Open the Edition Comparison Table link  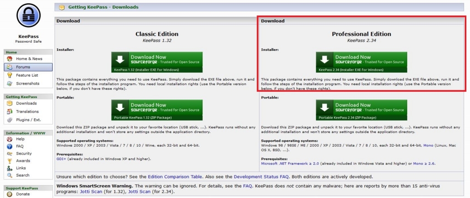(x=175, y=177)
